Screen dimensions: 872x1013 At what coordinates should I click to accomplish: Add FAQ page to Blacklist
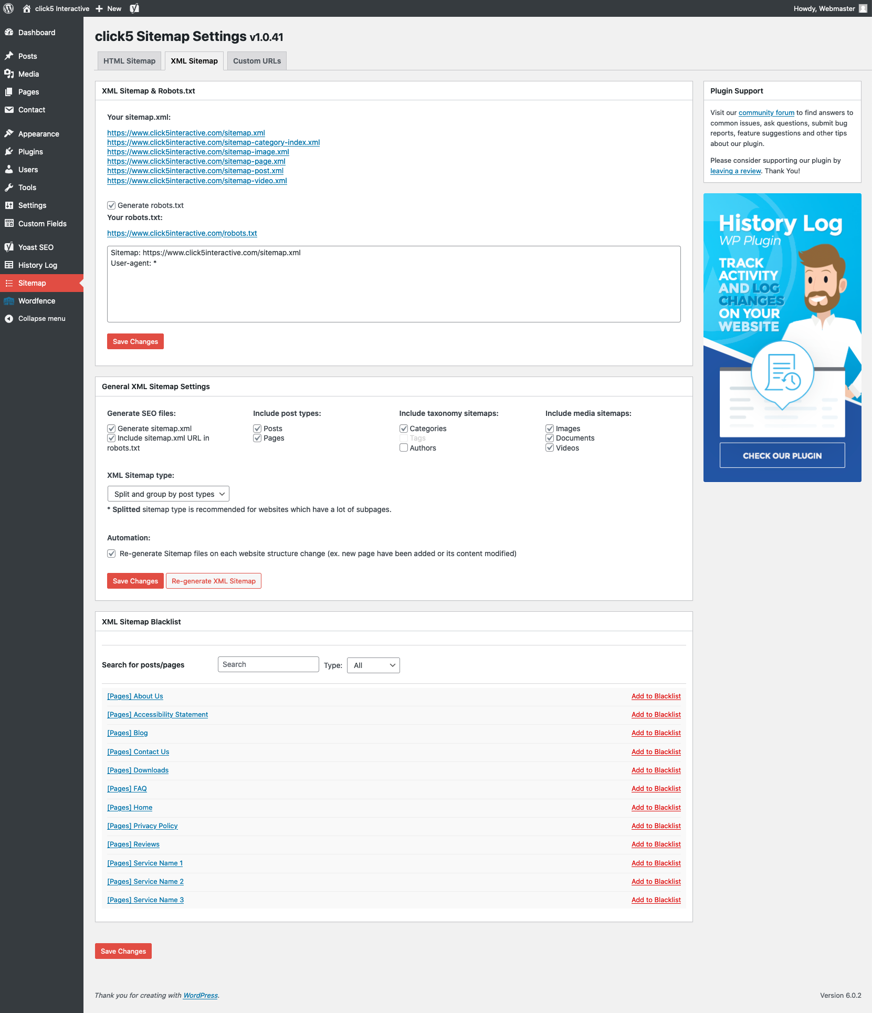point(656,788)
